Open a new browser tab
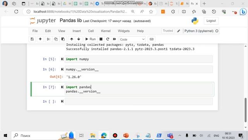 point(204,3)
